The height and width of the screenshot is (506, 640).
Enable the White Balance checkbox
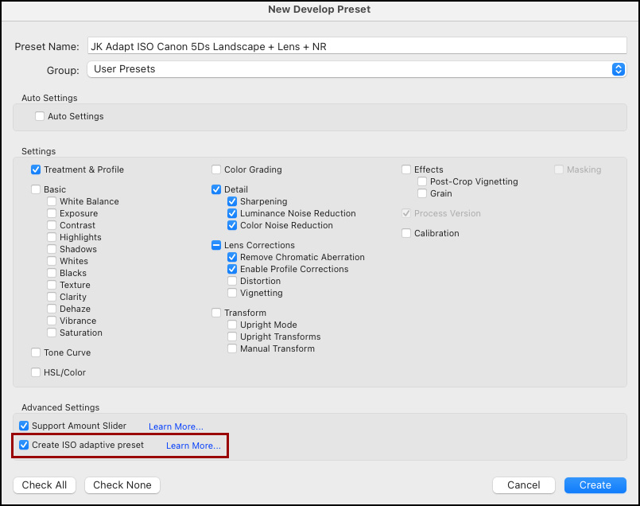coord(52,201)
